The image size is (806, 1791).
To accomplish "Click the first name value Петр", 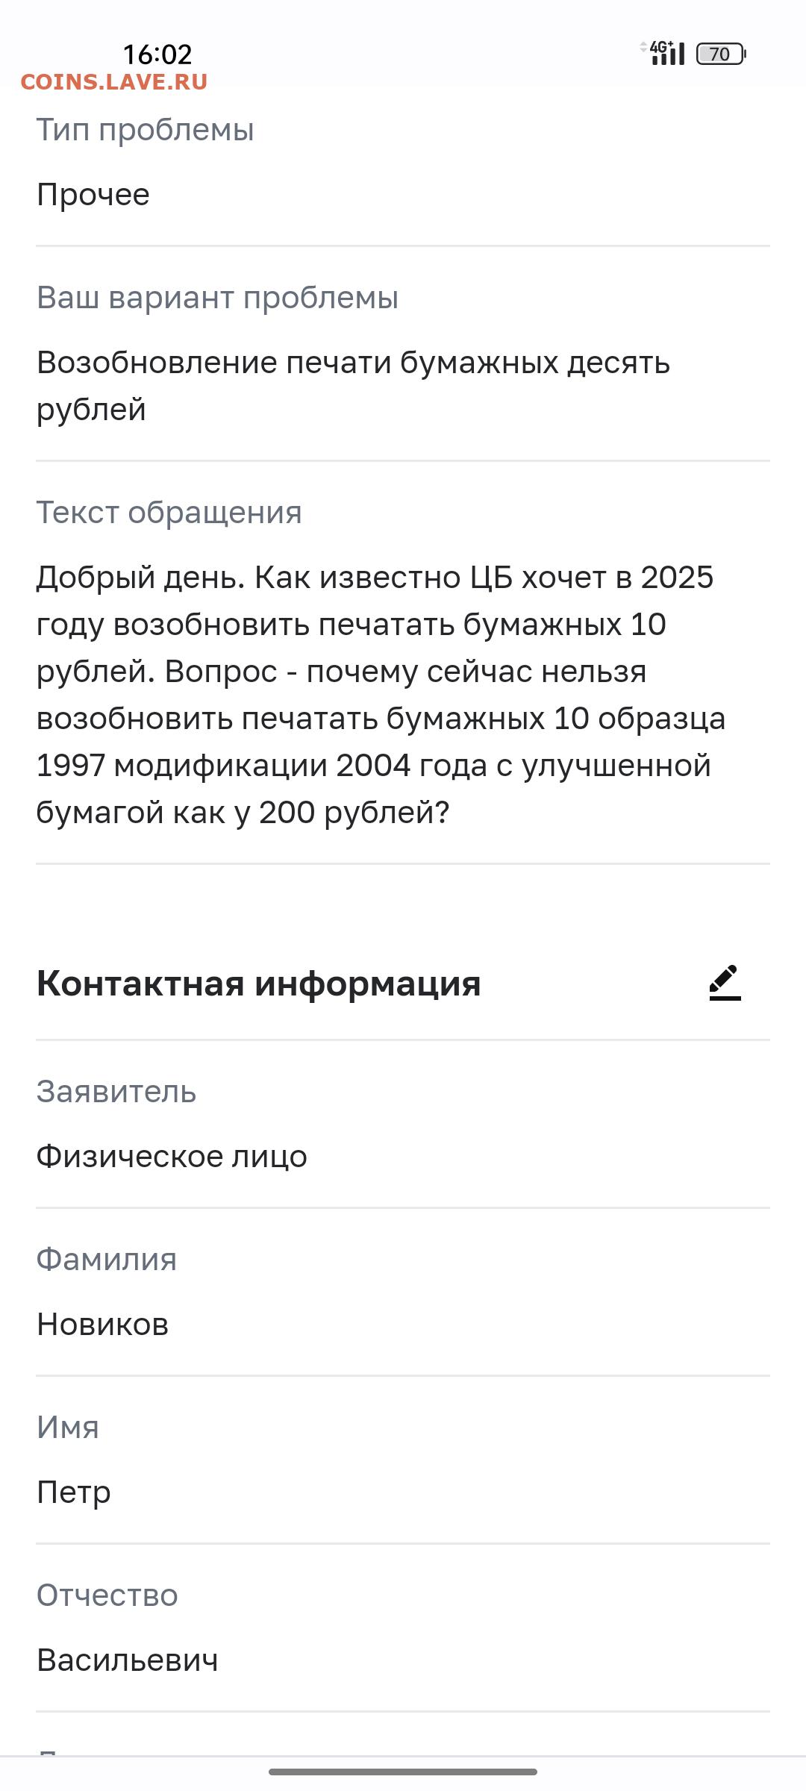I will pyautogui.click(x=74, y=1492).
